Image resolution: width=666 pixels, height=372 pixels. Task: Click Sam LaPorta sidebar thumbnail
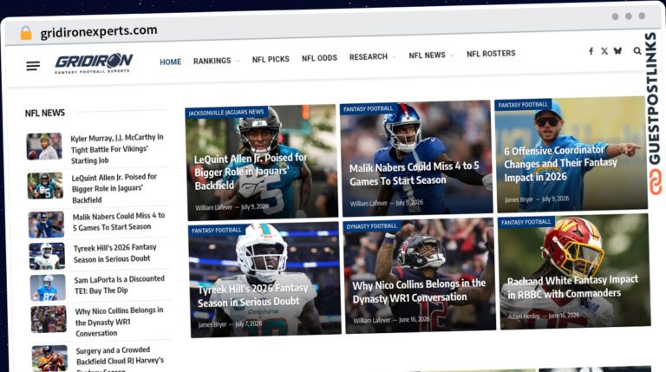click(x=48, y=288)
